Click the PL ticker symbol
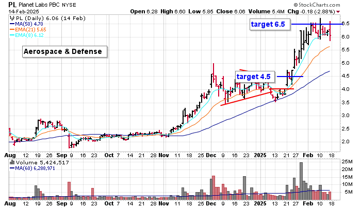Screen dimensions: 361x208 12,5
